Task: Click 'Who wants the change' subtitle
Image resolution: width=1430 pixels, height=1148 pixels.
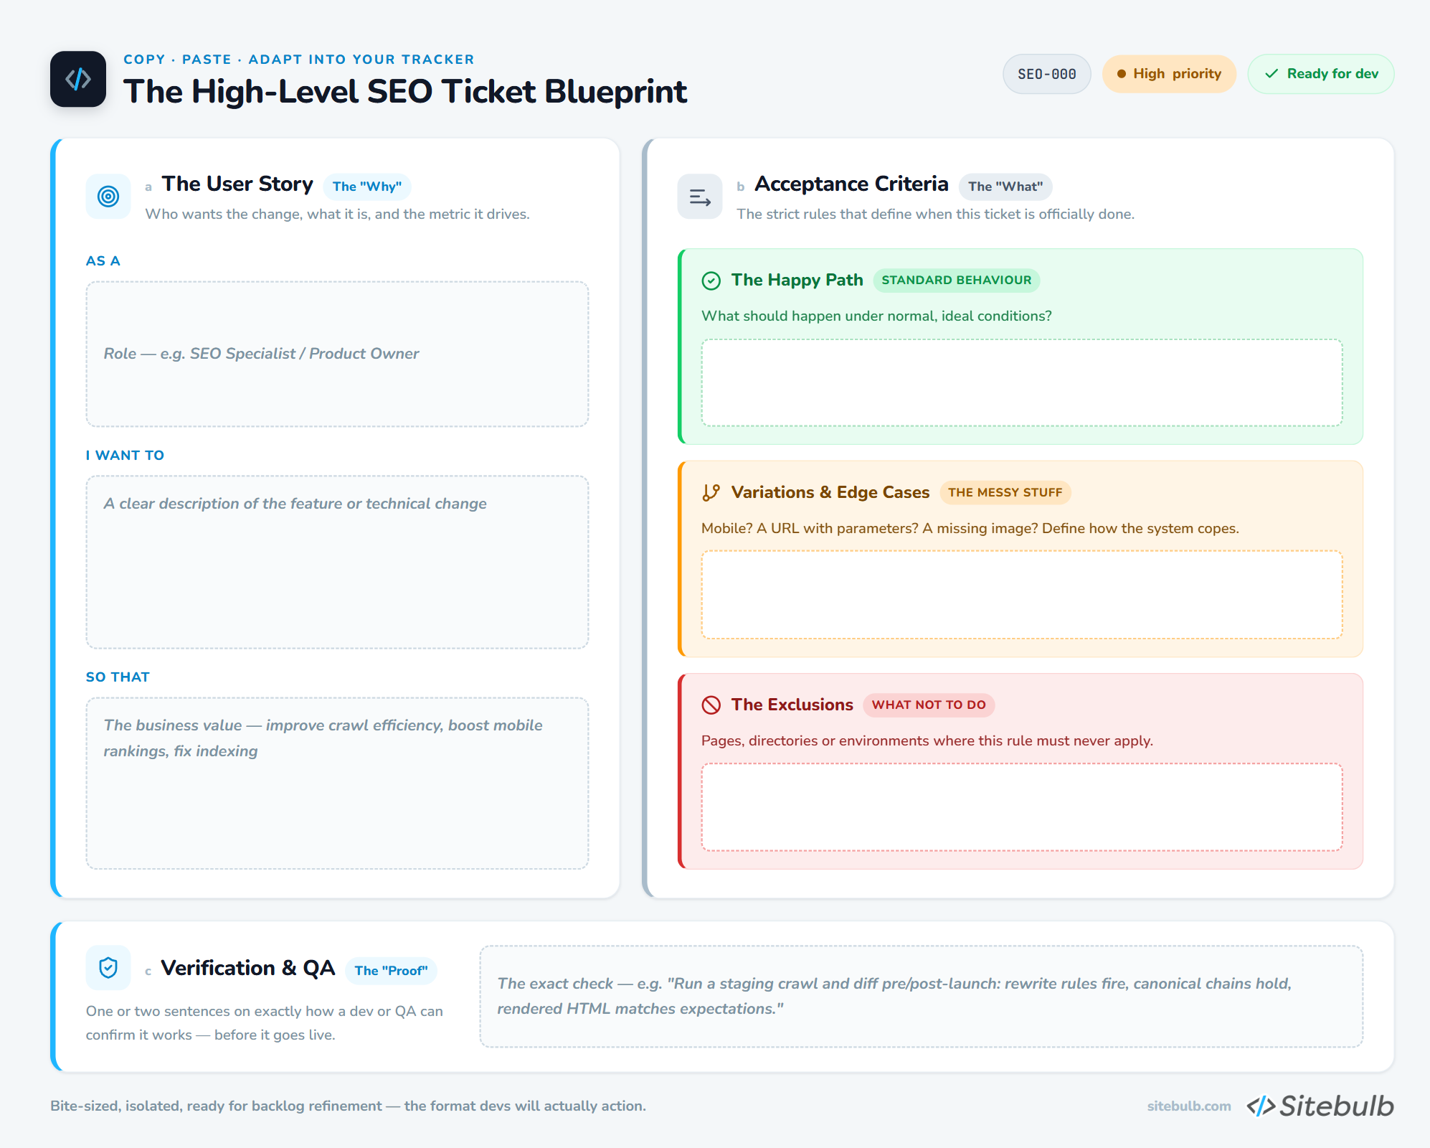Action: coord(337,215)
